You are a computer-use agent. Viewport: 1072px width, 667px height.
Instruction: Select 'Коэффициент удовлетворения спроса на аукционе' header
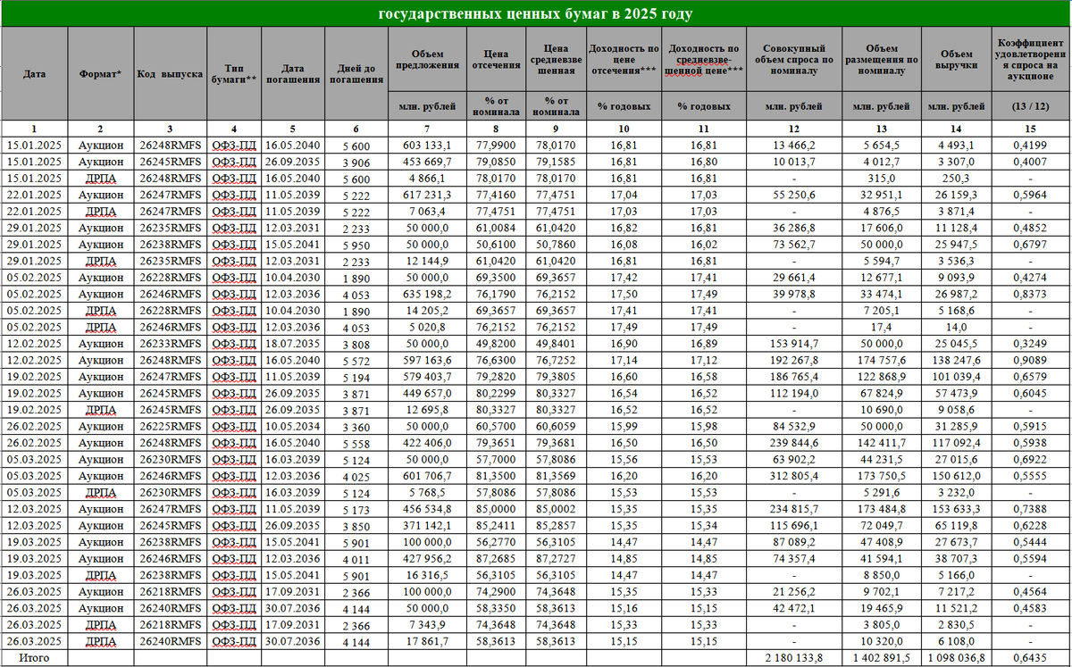coord(1031,60)
